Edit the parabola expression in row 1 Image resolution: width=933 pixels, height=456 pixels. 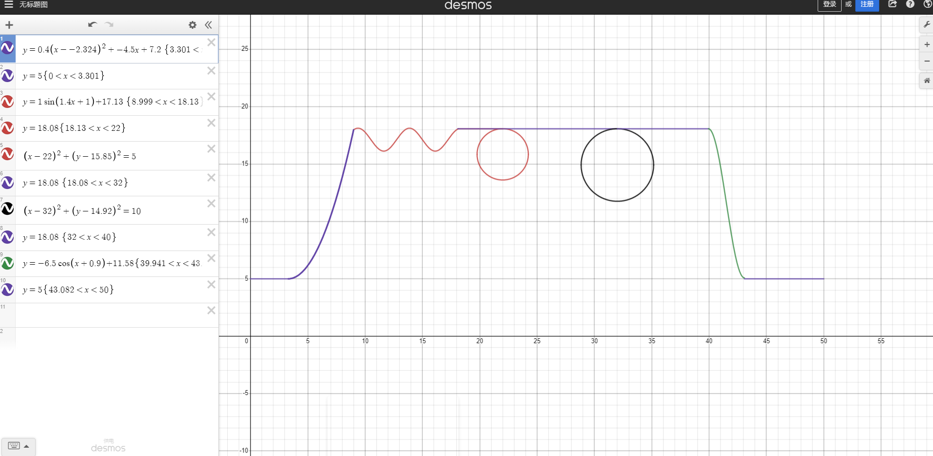(x=111, y=49)
